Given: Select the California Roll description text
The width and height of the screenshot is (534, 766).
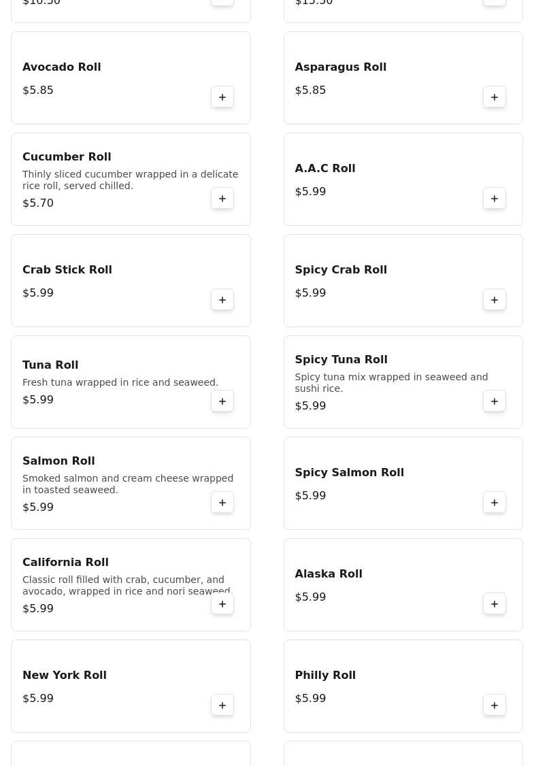Looking at the screenshot, I should coord(126,586).
